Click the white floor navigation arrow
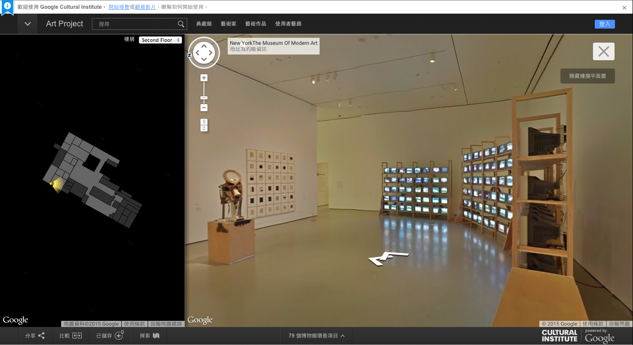 coord(388,258)
